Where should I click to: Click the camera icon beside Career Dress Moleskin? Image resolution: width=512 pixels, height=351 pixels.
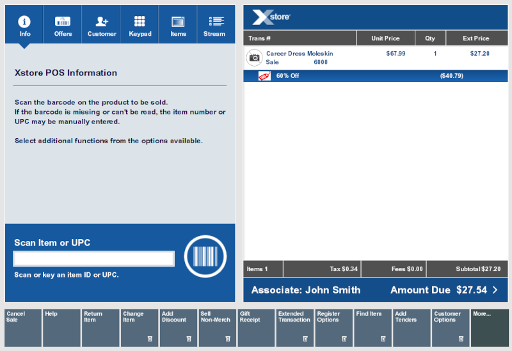click(x=254, y=58)
